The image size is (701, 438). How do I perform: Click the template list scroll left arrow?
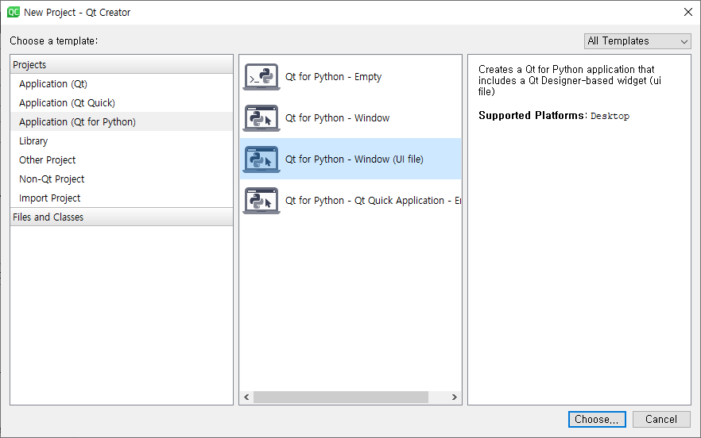pos(246,397)
